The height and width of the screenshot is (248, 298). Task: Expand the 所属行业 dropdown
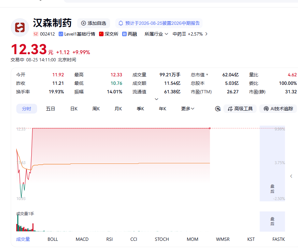pyautogui.click(x=156, y=34)
